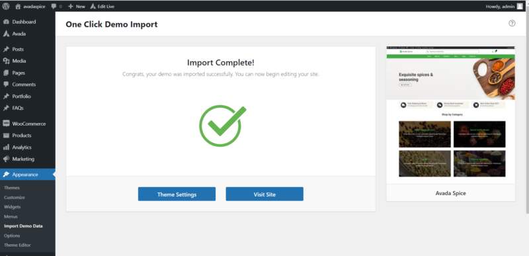529x256 pixels.
Task: Click the FAQs pin icon
Action: click(6, 108)
